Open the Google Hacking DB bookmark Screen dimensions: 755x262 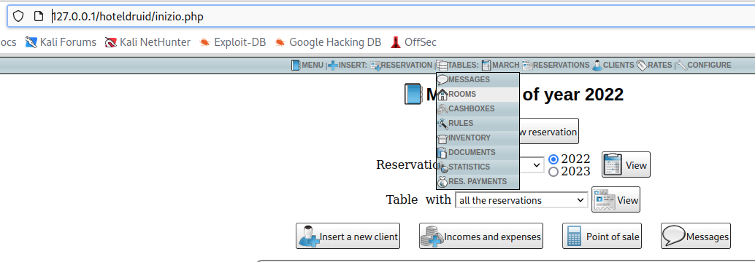(x=328, y=42)
